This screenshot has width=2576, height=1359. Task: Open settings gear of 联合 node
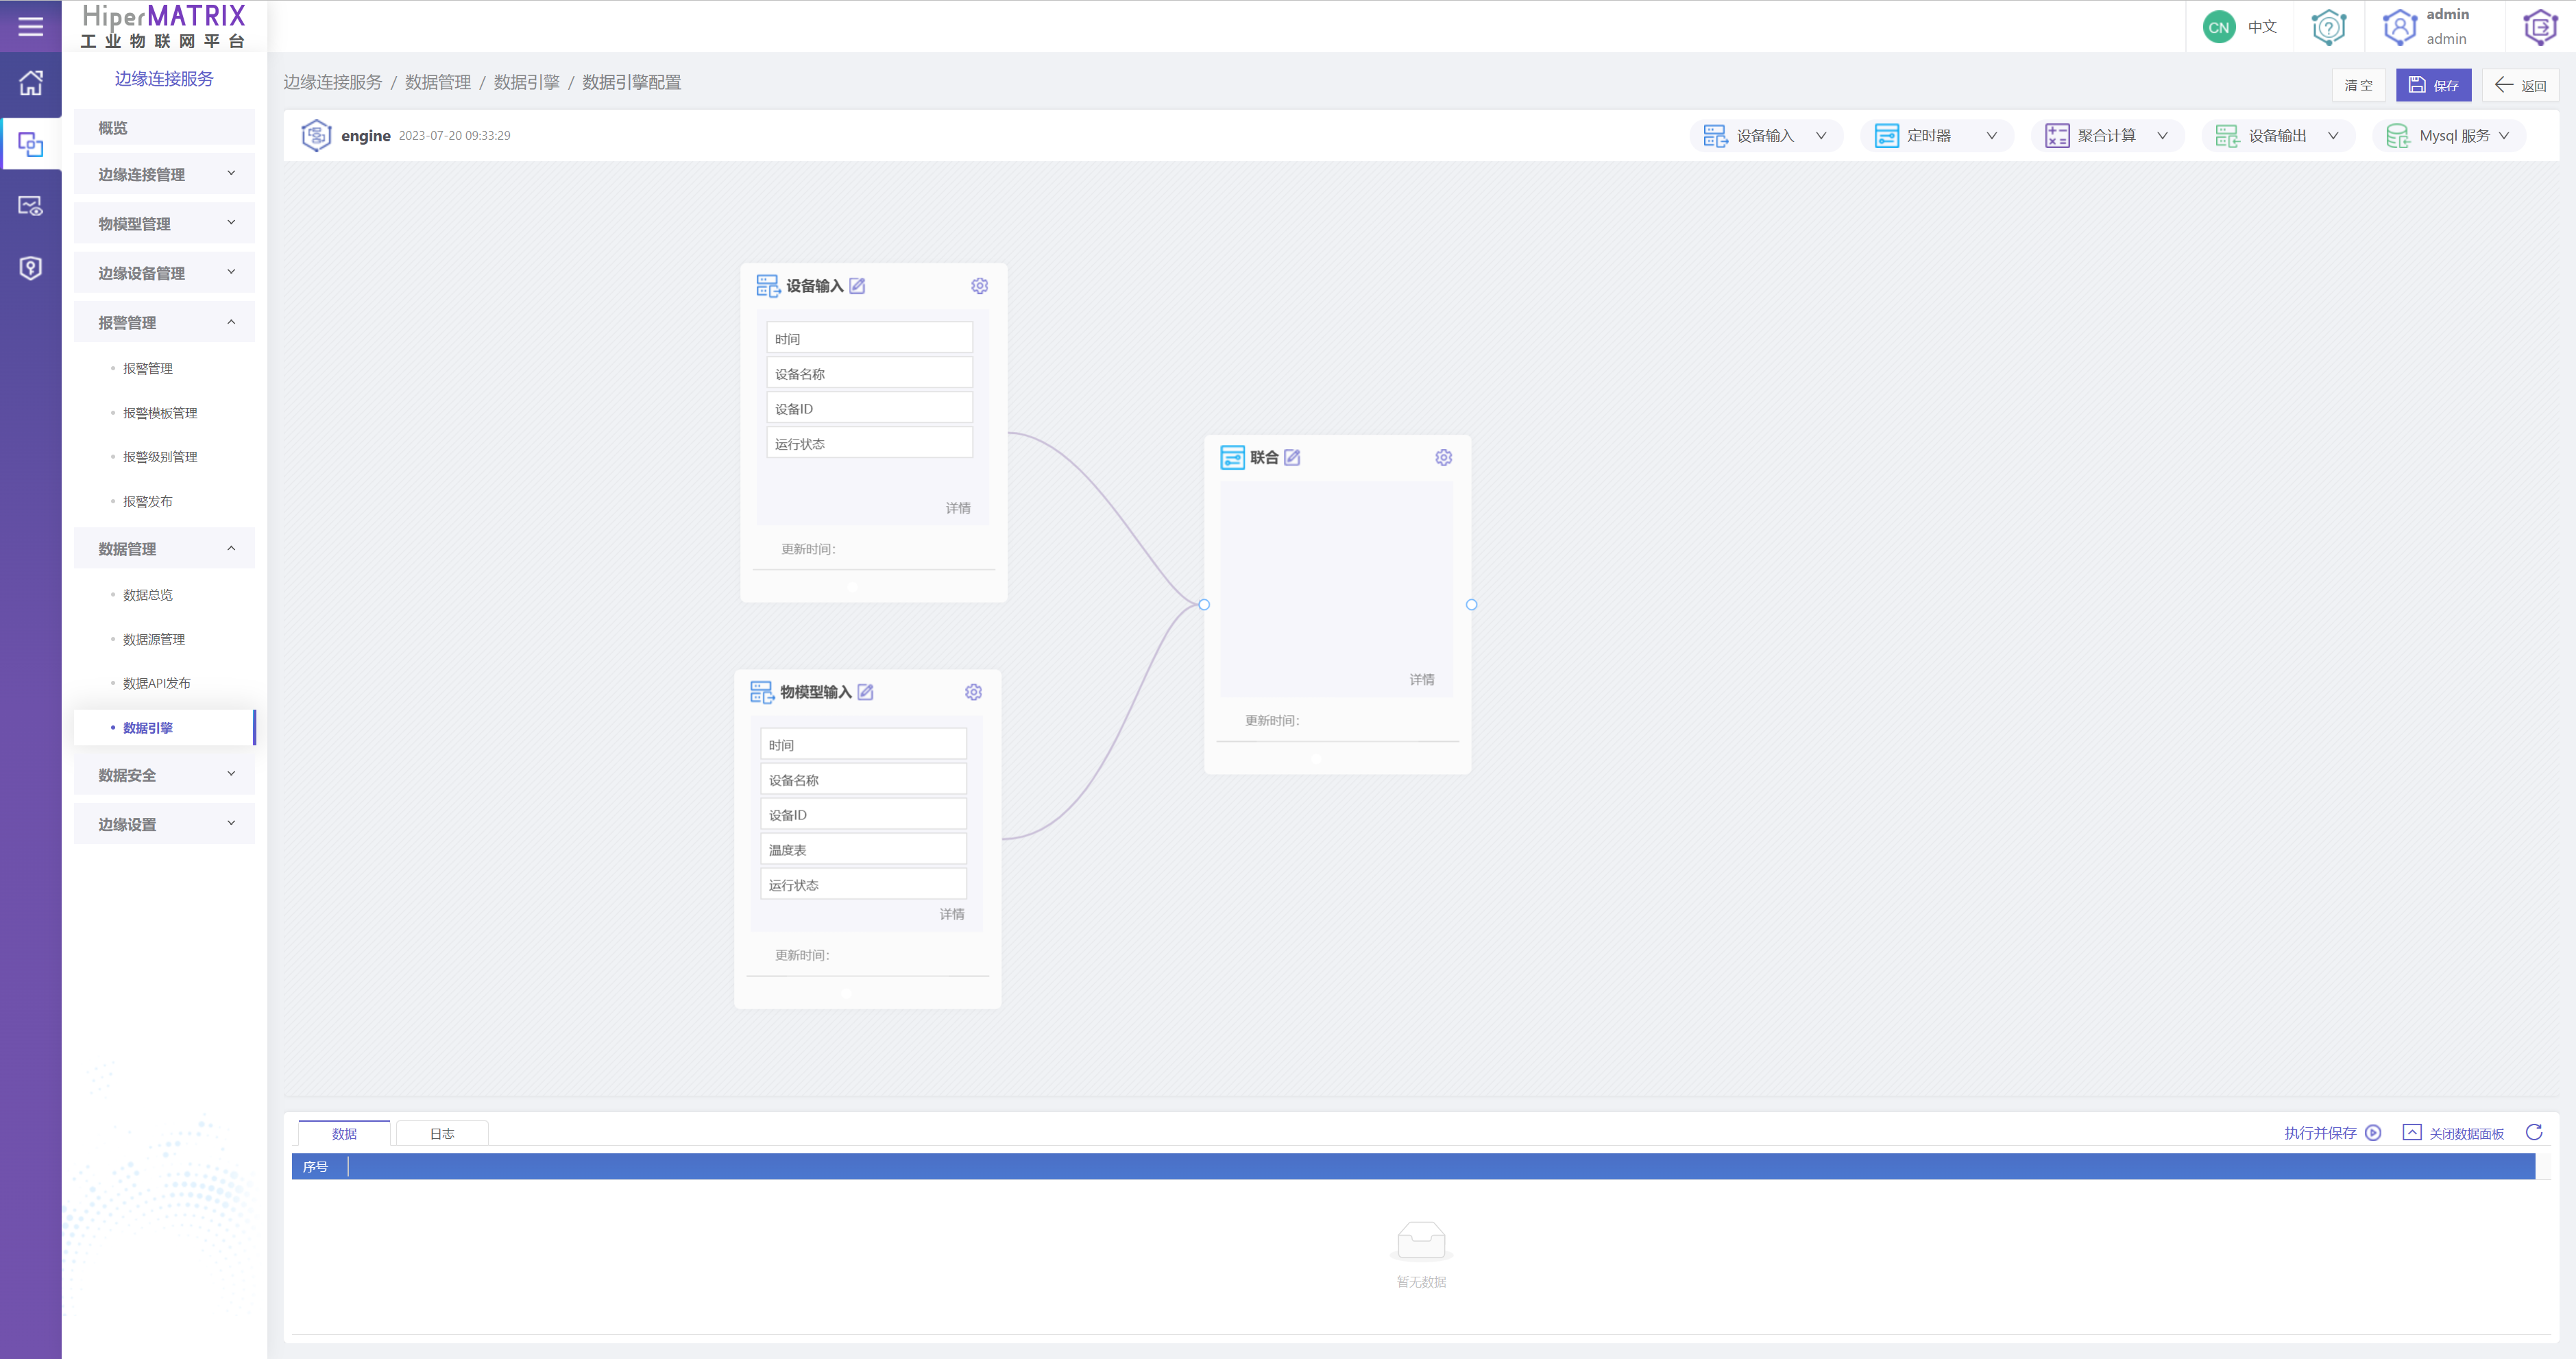pos(1443,457)
